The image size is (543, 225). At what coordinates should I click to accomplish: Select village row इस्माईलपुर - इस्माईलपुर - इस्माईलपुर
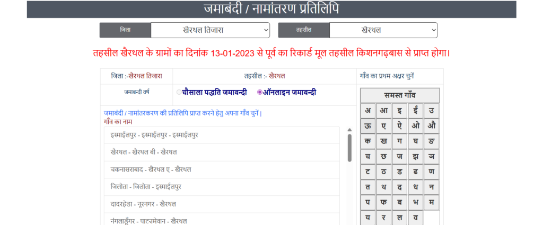click(x=222, y=135)
